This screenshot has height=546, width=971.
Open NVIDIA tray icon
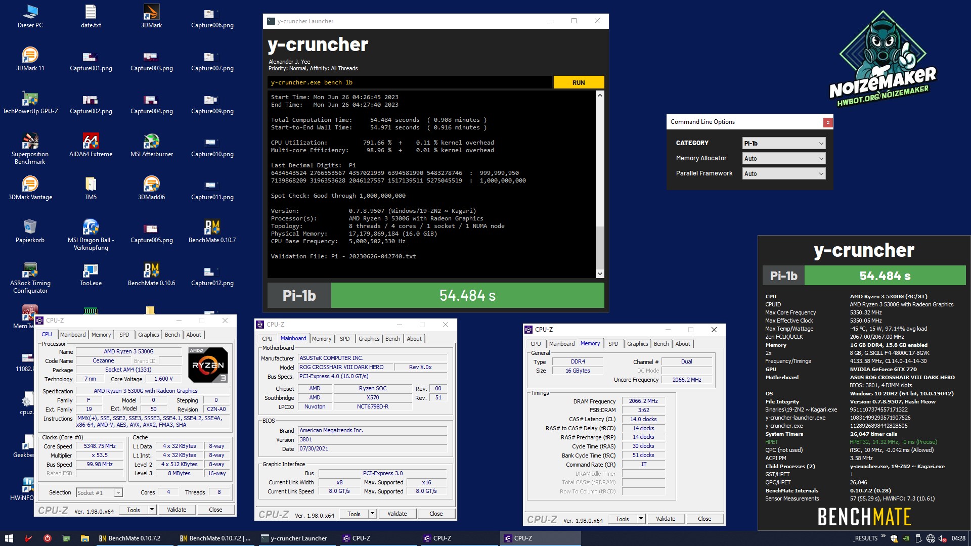906,538
